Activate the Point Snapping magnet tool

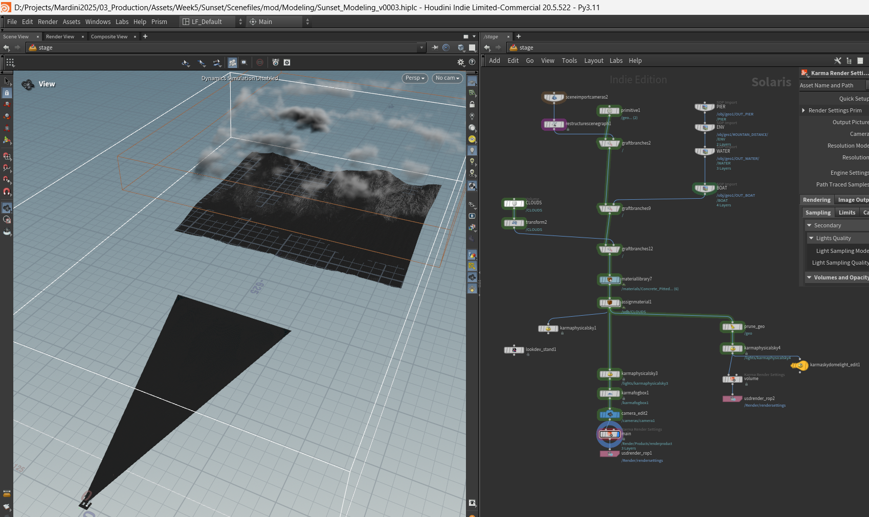click(x=7, y=180)
